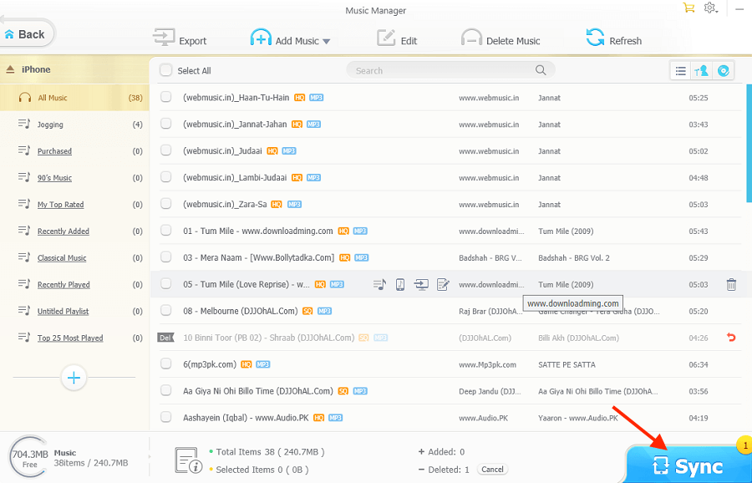Open the Purchased playlist

[54, 151]
